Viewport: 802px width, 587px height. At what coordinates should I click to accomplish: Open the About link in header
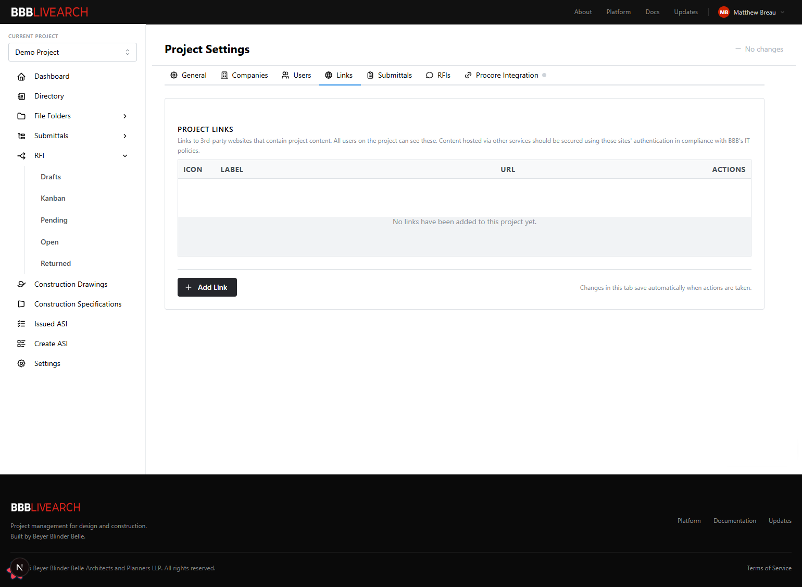583,12
